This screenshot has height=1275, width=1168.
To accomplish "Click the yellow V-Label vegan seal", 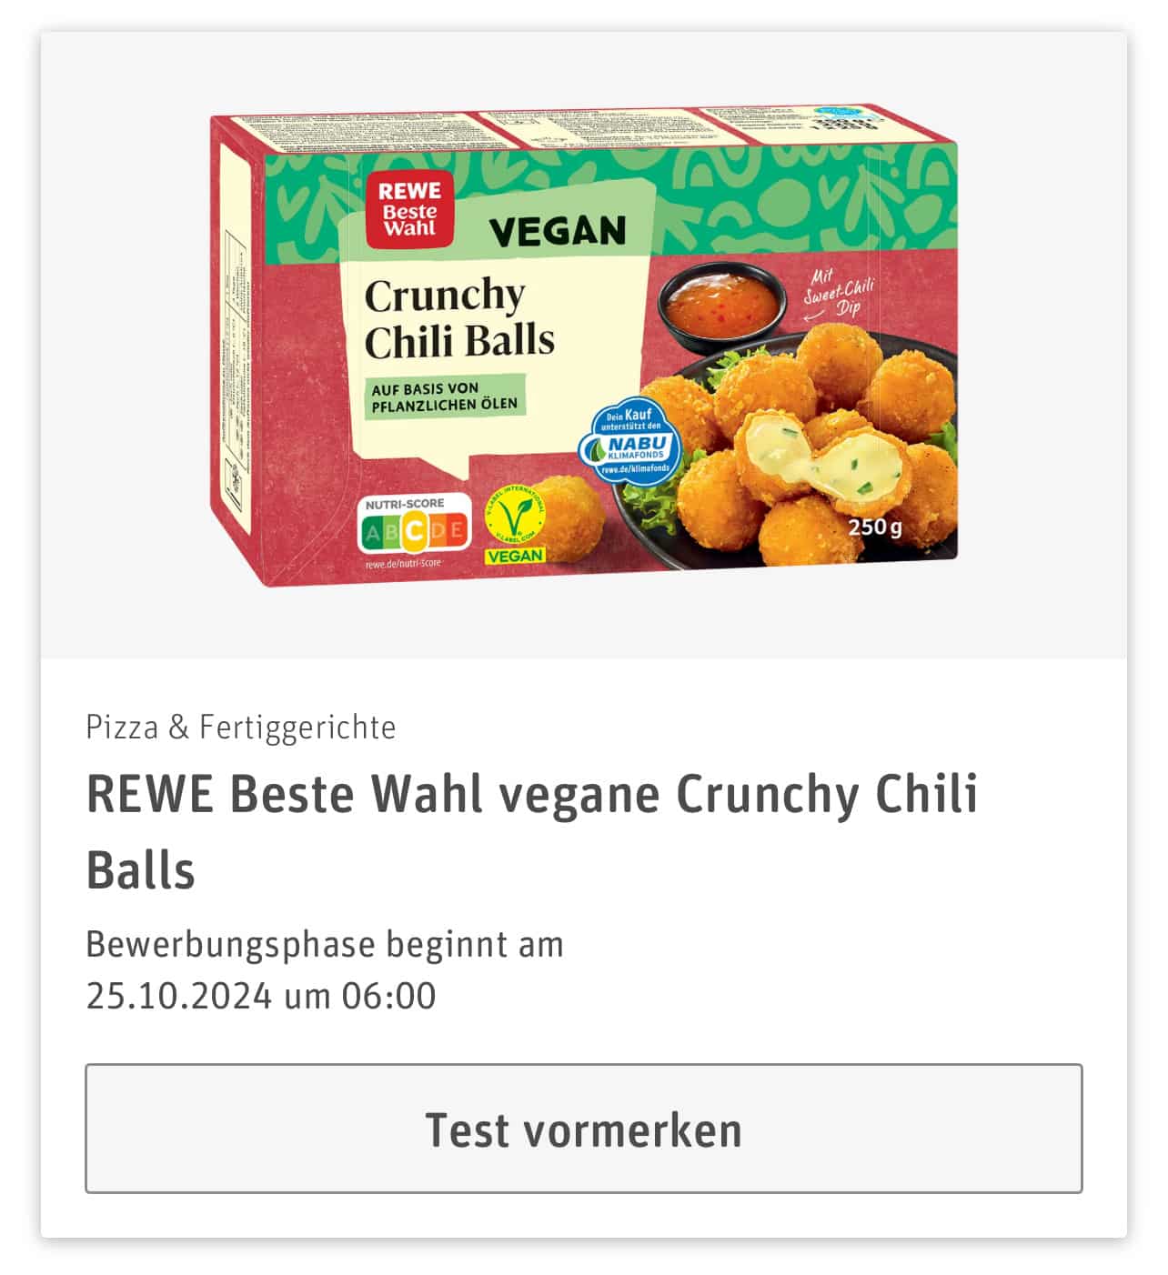I will click(515, 524).
